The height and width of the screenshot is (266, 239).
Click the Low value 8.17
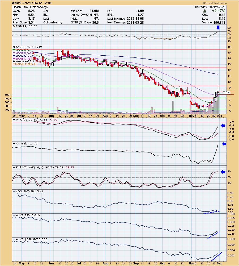click(31, 19)
